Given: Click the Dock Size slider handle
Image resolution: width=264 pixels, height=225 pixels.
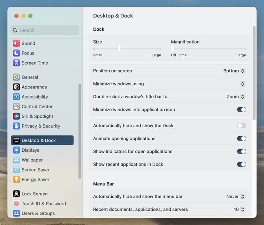Looking at the screenshot, I should pyautogui.click(x=119, y=49).
